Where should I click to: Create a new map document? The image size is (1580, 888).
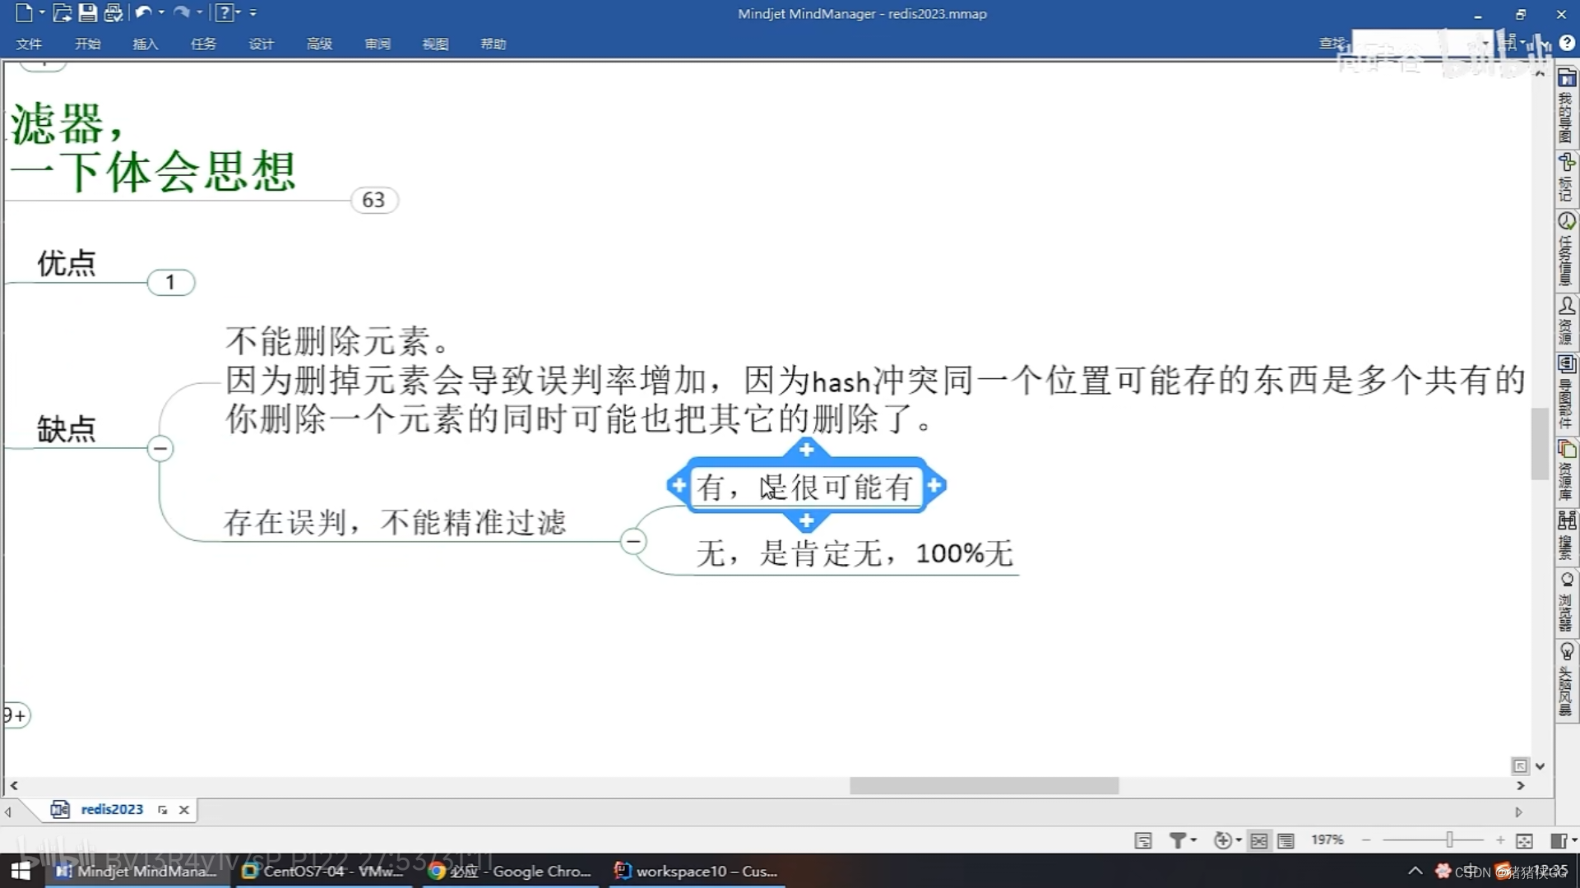[x=24, y=12]
